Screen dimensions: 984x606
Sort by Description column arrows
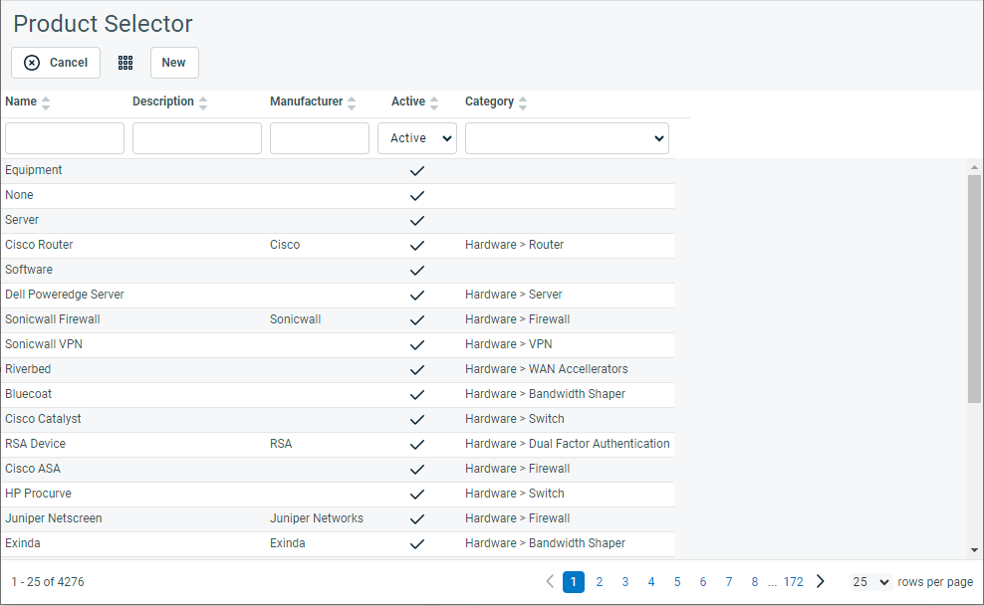[x=203, y=102]
